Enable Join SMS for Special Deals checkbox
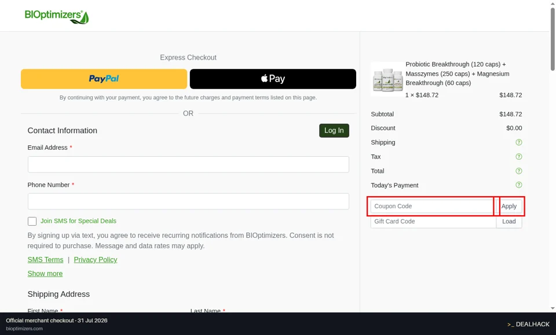Image resolution: width=556 pixels, height=335 pixels. click(32, 222)
